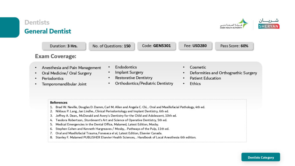The width and height of the screenshot is (295, 166).
Task: Click the General Dentist title
Action: (x=48, y=31)
